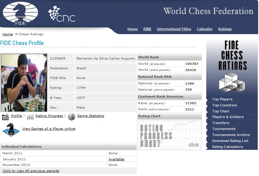Click the national active players rank 709

(x=188, y=90)
